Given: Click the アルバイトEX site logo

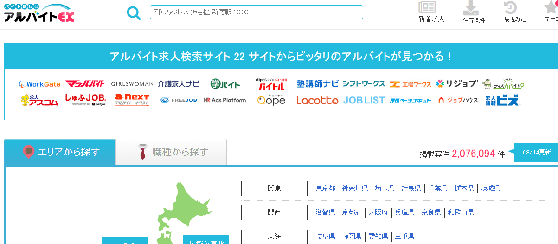Looking at the screenshot, I should (38, 13).
